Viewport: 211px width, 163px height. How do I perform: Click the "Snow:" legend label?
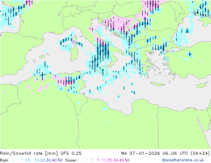71,160
